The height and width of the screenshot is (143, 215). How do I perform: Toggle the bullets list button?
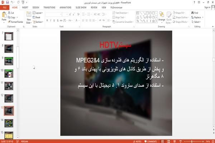click(83, 14)
